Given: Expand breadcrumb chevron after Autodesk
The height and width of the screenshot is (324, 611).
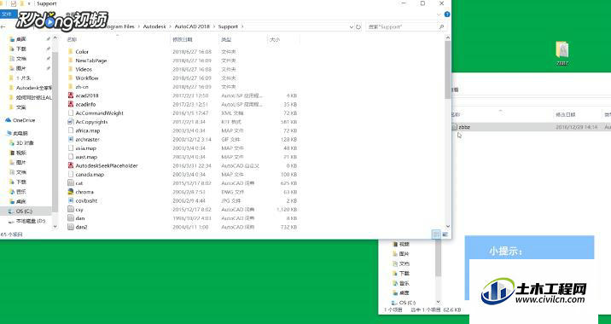Looking at the screenshot, I should (x=170, y=26).
